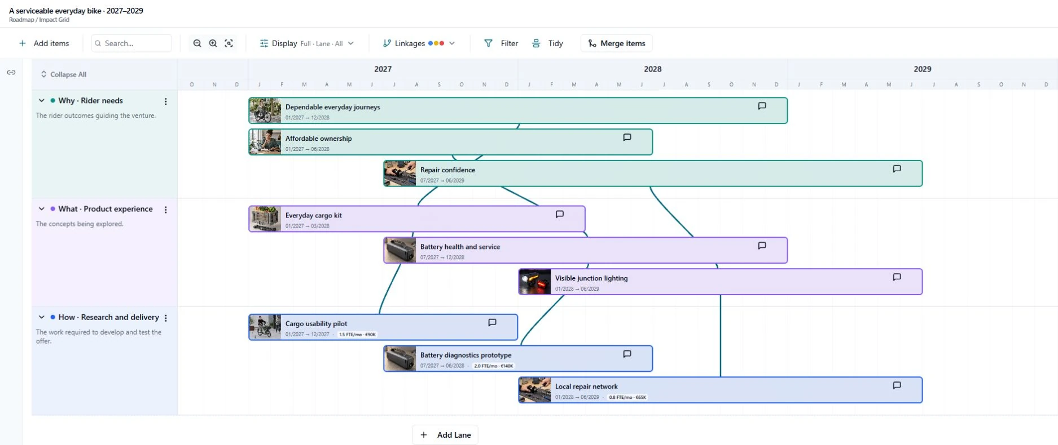The height and width of the screenshot is (445, 1058).
Task: Click the 2028 year header
Action: pyautogui.click(x=653, y=69)
